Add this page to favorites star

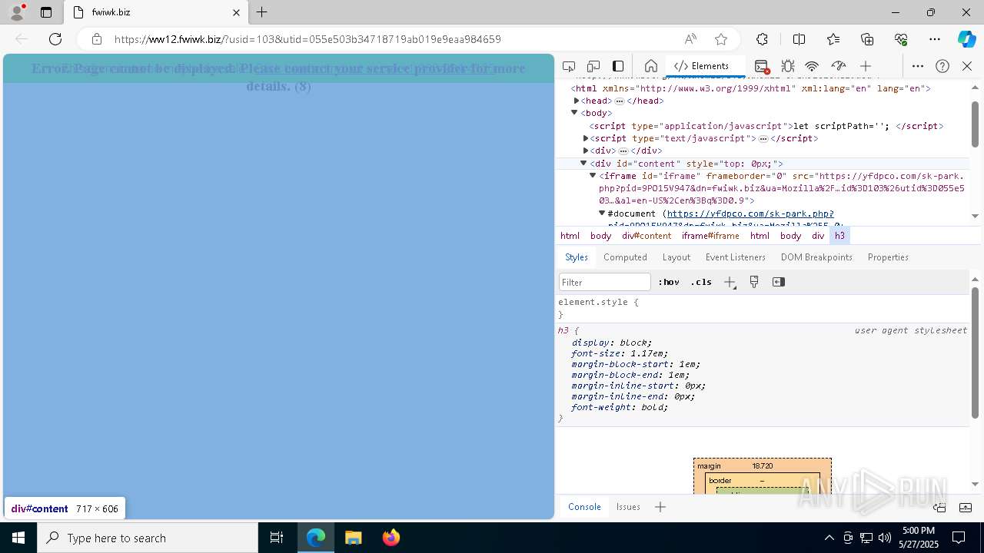point(721,39)
